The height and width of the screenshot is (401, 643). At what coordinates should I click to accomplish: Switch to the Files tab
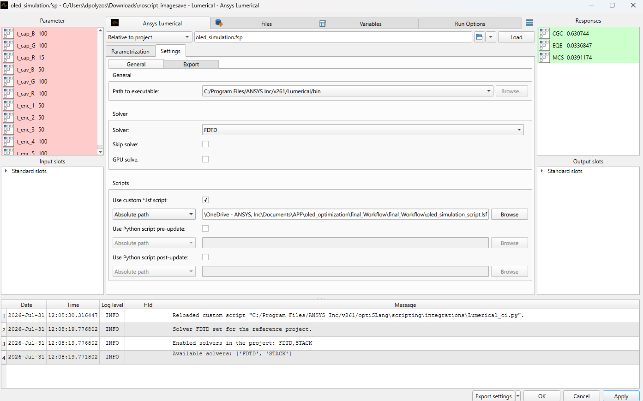[262, 24]
